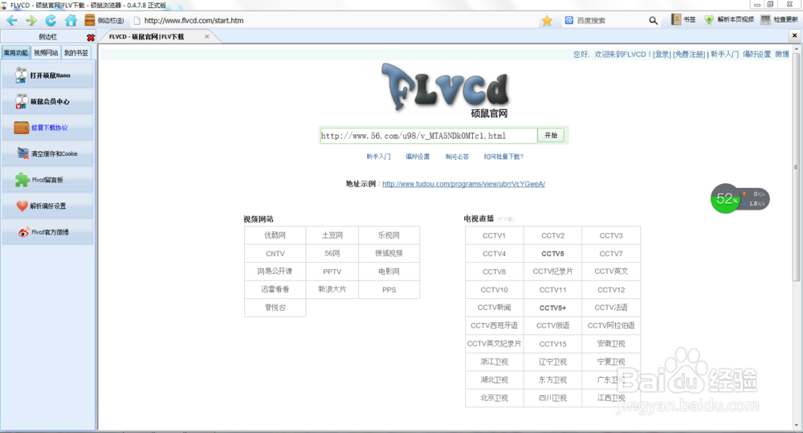Open 有问必答 link
The image size is (803, 433).
point(457,157)
